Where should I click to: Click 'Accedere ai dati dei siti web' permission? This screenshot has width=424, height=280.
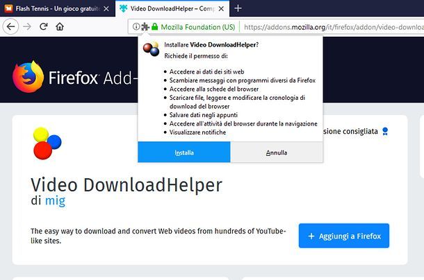(206, 72)
